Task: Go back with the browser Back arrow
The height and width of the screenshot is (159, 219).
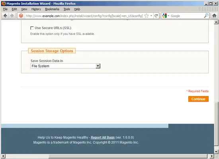Action: (5, 16)
